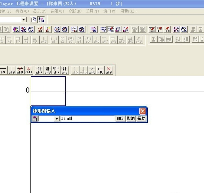Select the cF9 delete horizontal line tool

[x=20, y=70]
